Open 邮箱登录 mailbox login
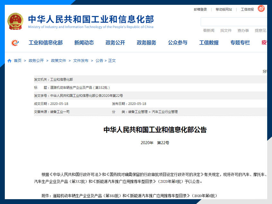This screenshot has width=272, height=204. tap(200, 10)
